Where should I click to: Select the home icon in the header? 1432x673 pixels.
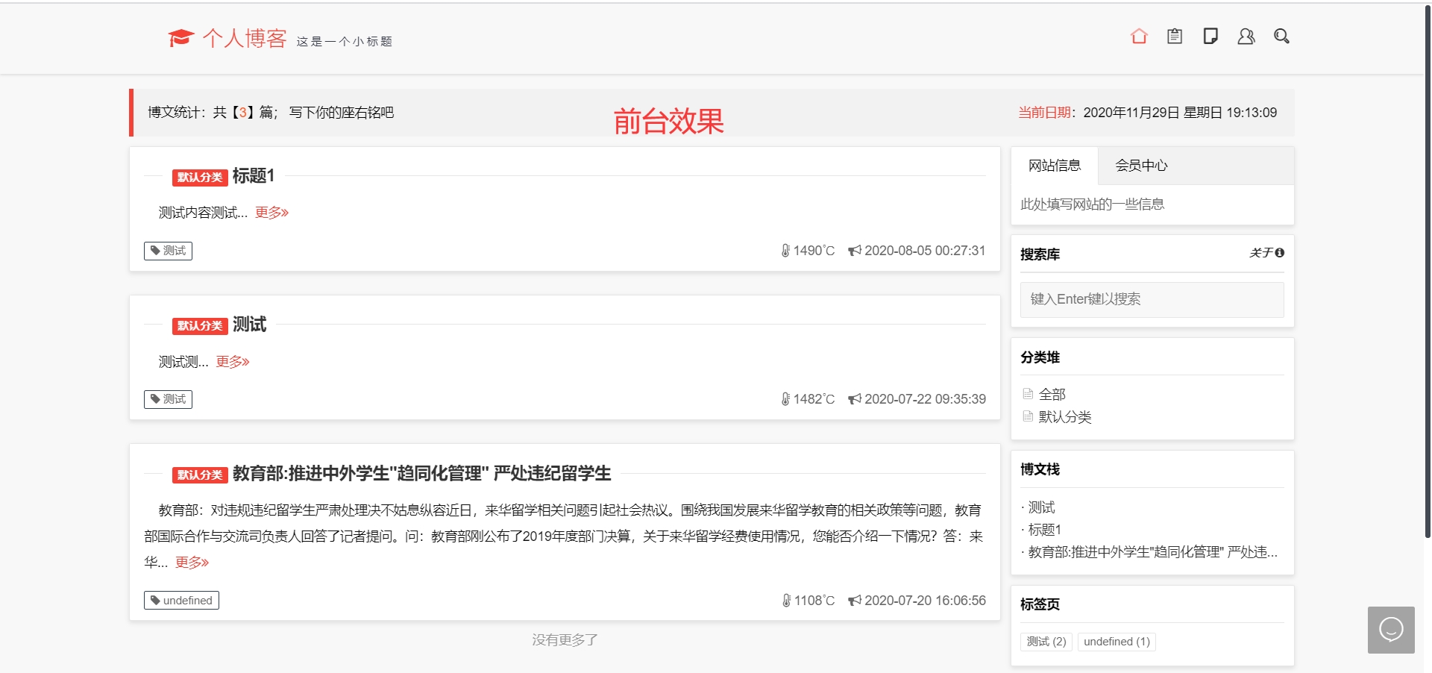(1139, 36)
